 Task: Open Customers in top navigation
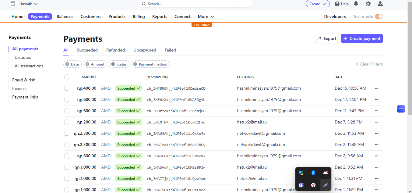point(91,16)
